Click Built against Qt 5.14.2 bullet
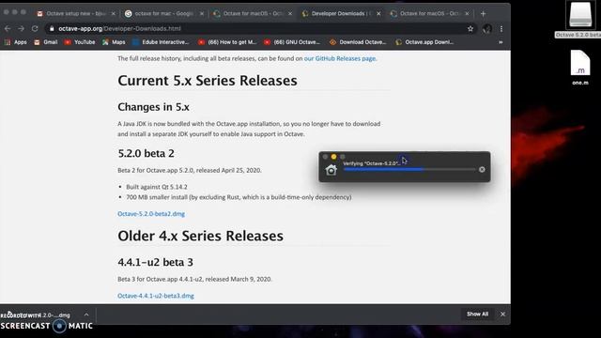 point(157,187)
